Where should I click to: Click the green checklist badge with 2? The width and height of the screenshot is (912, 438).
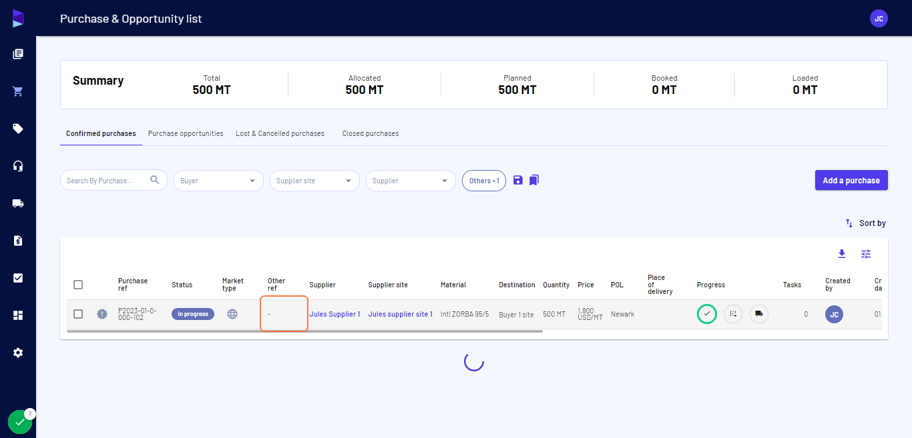coord(20,421)
